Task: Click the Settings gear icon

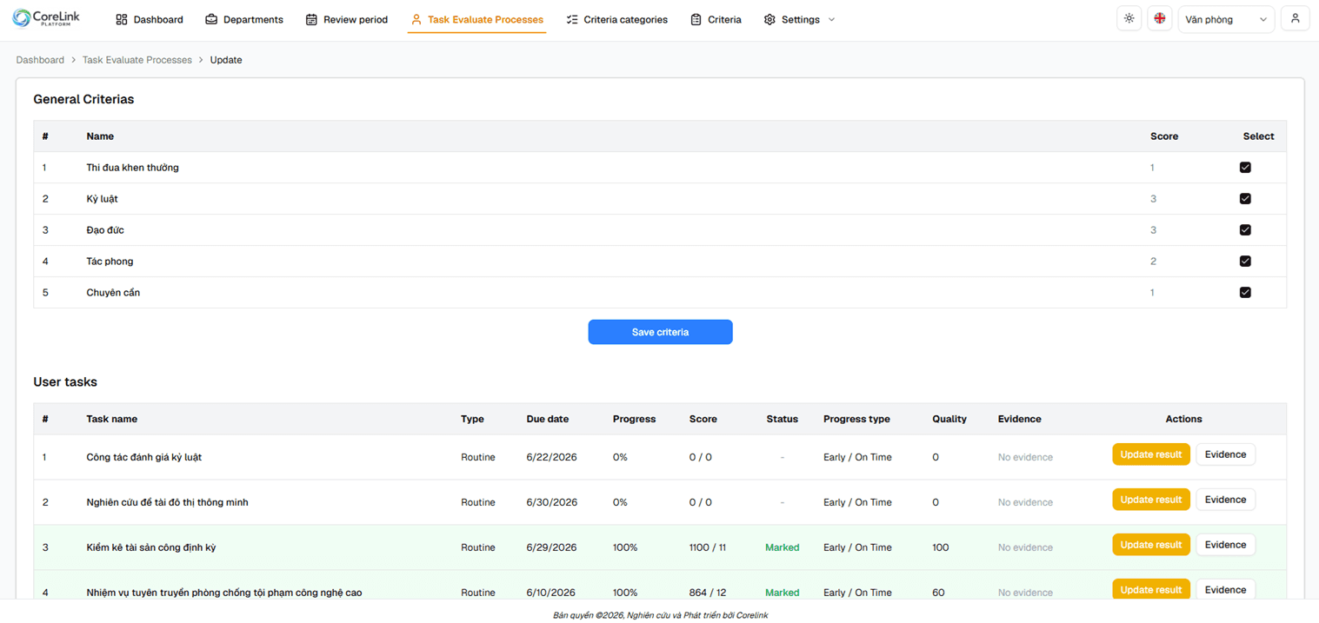Action: coord(769,19)
